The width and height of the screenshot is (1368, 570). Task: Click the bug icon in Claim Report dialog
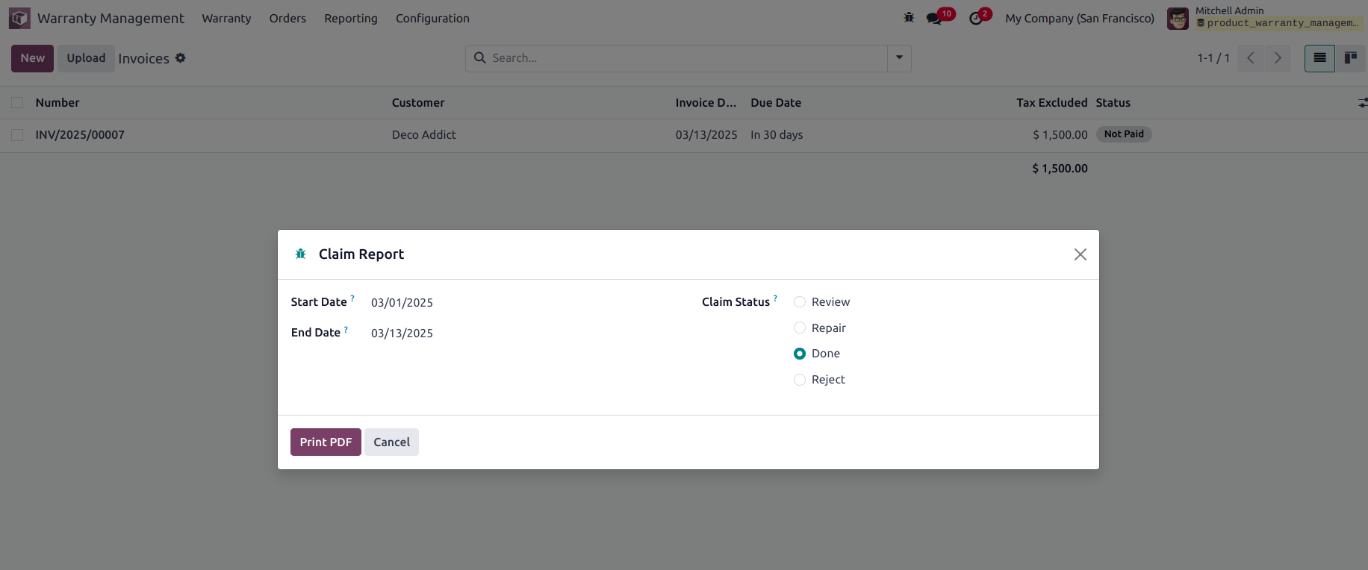(x=300, y=254)
